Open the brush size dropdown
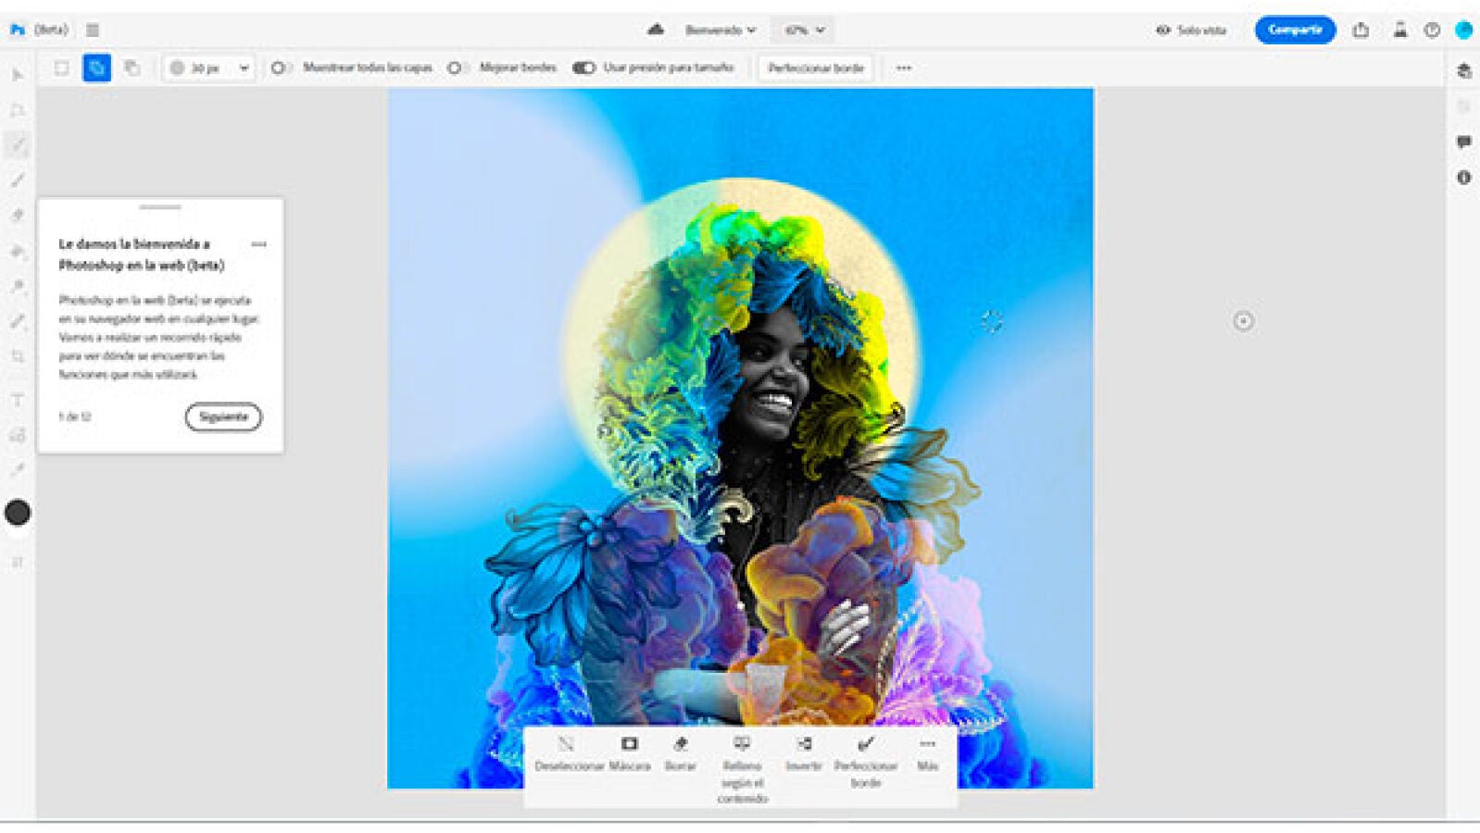This screenshot has height=833, width=1480. [244, 68]
